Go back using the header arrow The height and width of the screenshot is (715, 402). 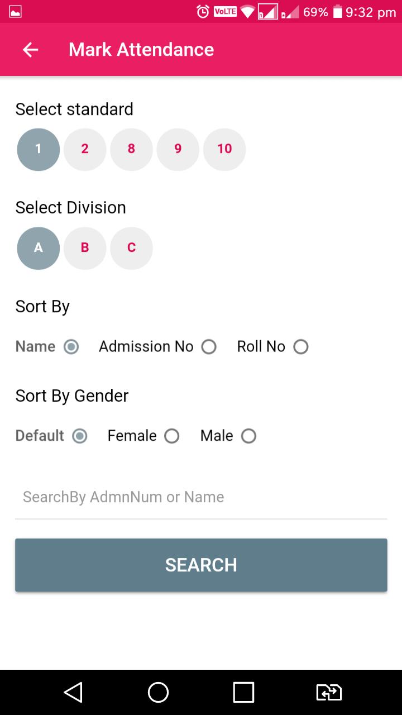pos(30,50)
